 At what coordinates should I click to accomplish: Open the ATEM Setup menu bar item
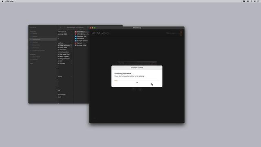9,1
